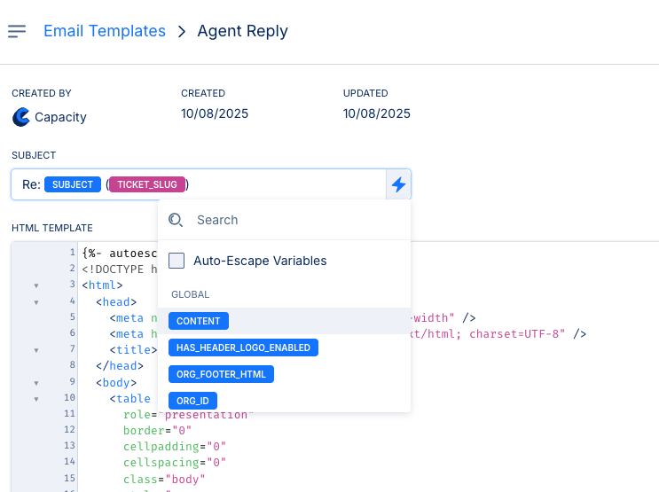Enable Auto-Escape Variables checkbox

(x=177, y=261)
